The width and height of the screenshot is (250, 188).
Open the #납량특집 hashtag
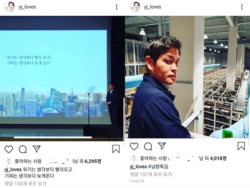point(158,166)
